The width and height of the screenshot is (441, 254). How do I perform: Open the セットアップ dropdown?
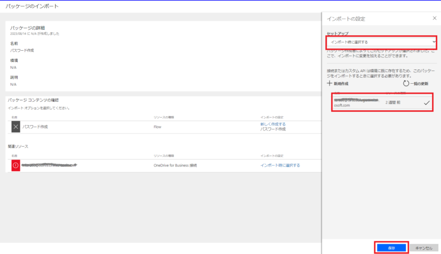[381, 41]
